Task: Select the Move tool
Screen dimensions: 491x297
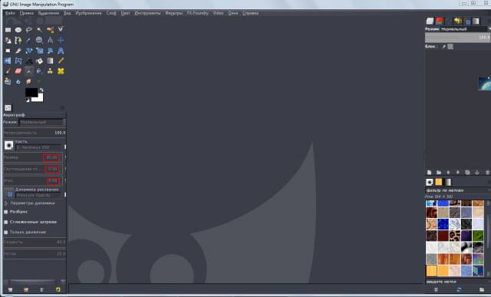Action: point(61,40)
